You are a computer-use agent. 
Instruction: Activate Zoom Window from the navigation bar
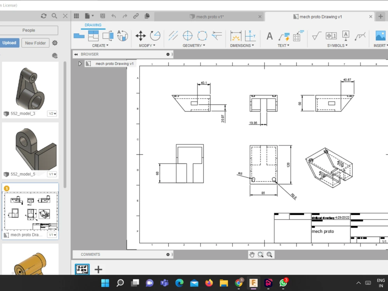pos(260,255)
